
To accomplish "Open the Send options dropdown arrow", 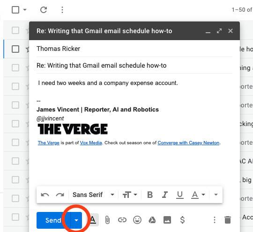I will click(x=76, y=220).
